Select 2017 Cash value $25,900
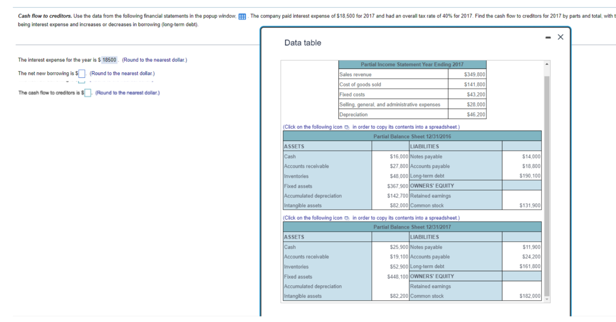The width and height of the screenshot is (616, 322). click(x=399, y=247)
